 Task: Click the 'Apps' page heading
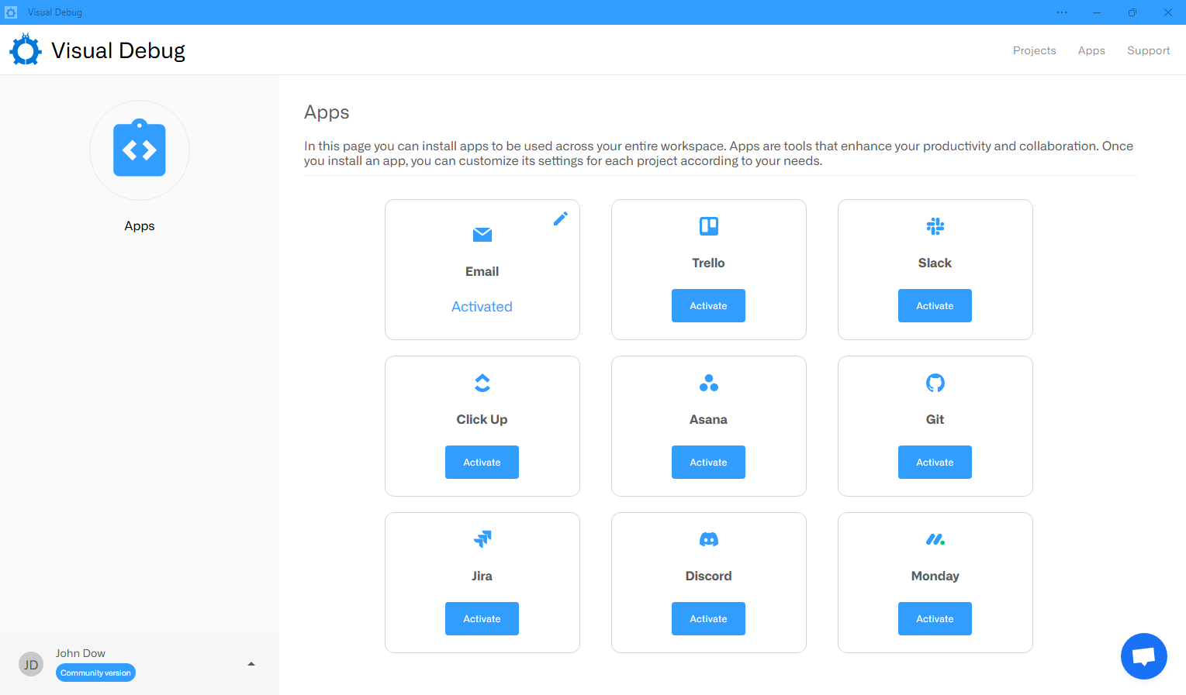[x=327, y=112]
